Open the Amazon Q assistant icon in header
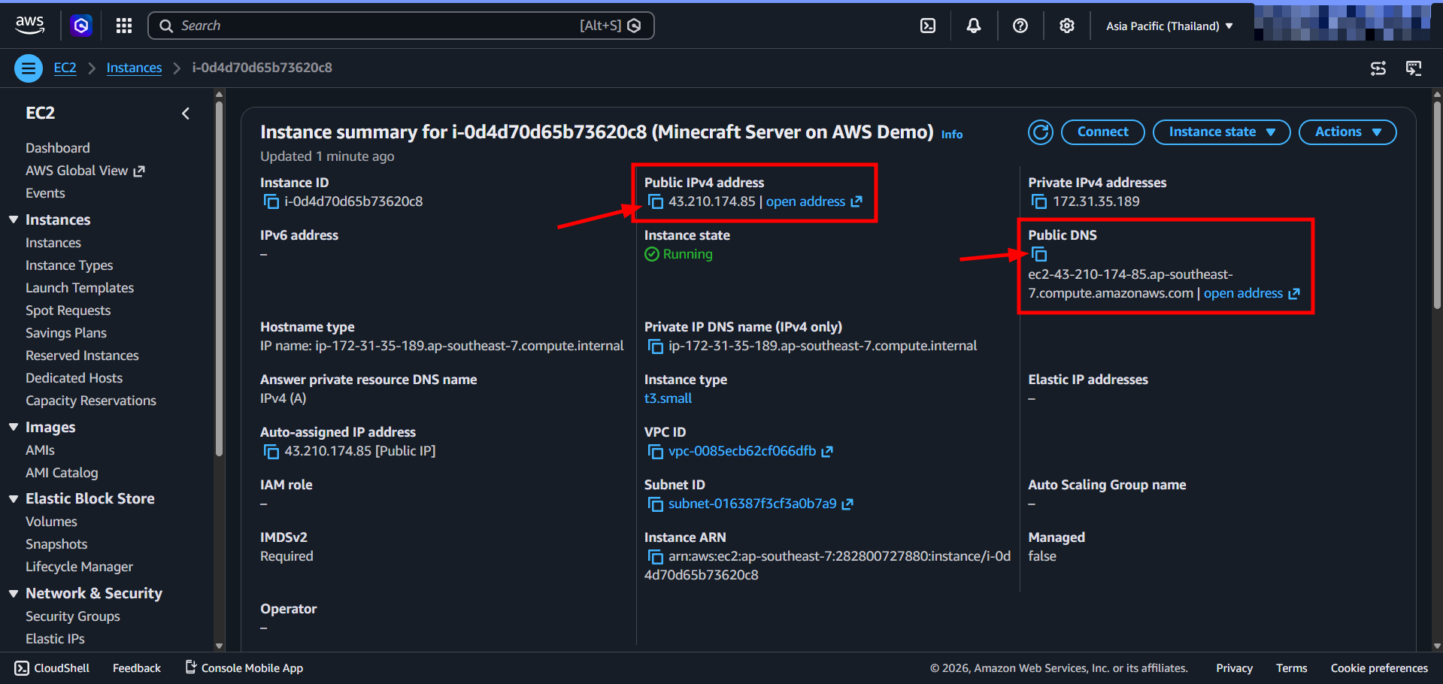The width and height of the screenshot is (1443, 684). 81,26
